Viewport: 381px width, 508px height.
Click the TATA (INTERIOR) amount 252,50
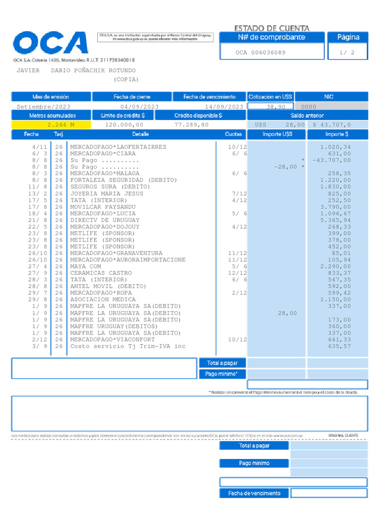(339, 200)
